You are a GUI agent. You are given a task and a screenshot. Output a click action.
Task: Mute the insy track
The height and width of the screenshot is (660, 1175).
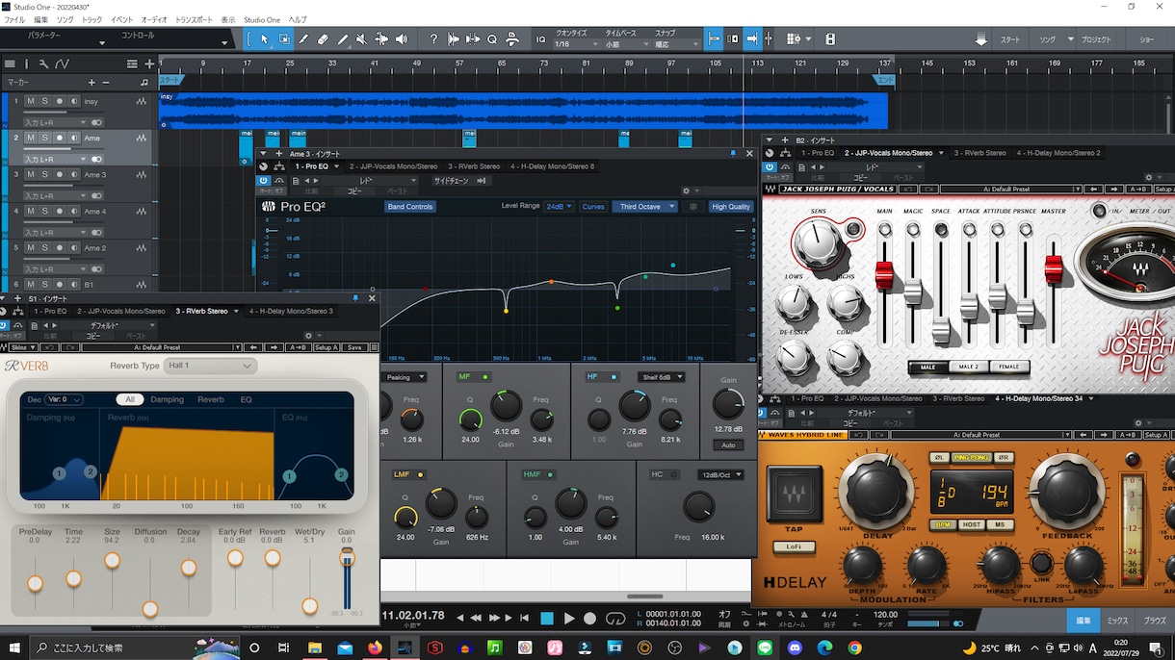pos(30,101)
